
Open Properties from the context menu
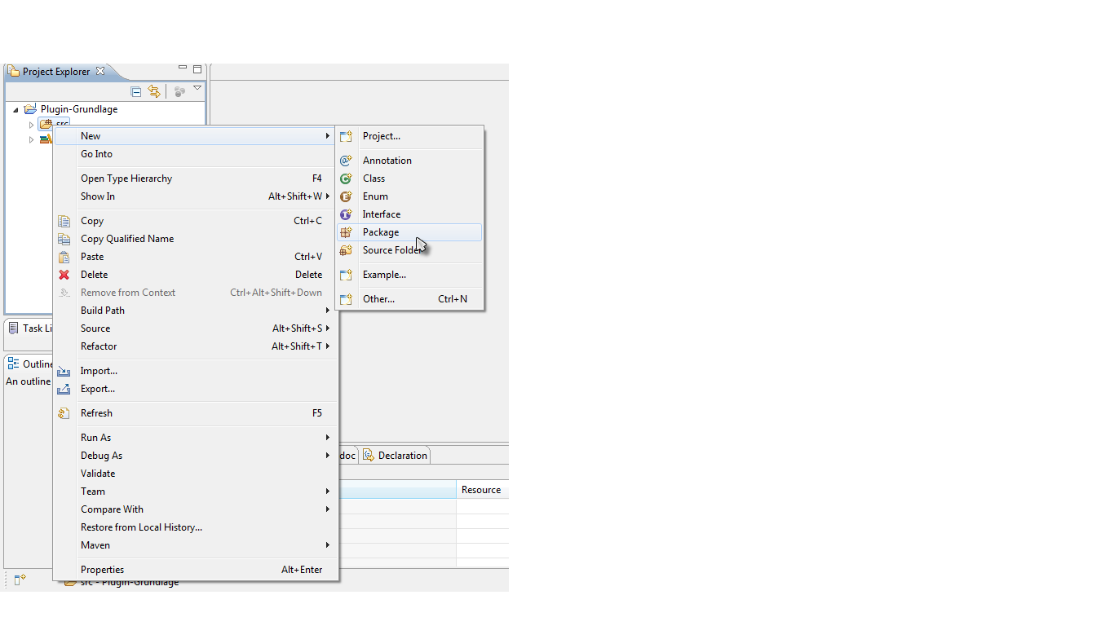pyautogui.click(x=103, y=570)
